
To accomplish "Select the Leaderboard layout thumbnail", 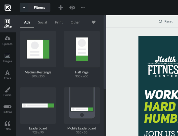I will (38, 106).
